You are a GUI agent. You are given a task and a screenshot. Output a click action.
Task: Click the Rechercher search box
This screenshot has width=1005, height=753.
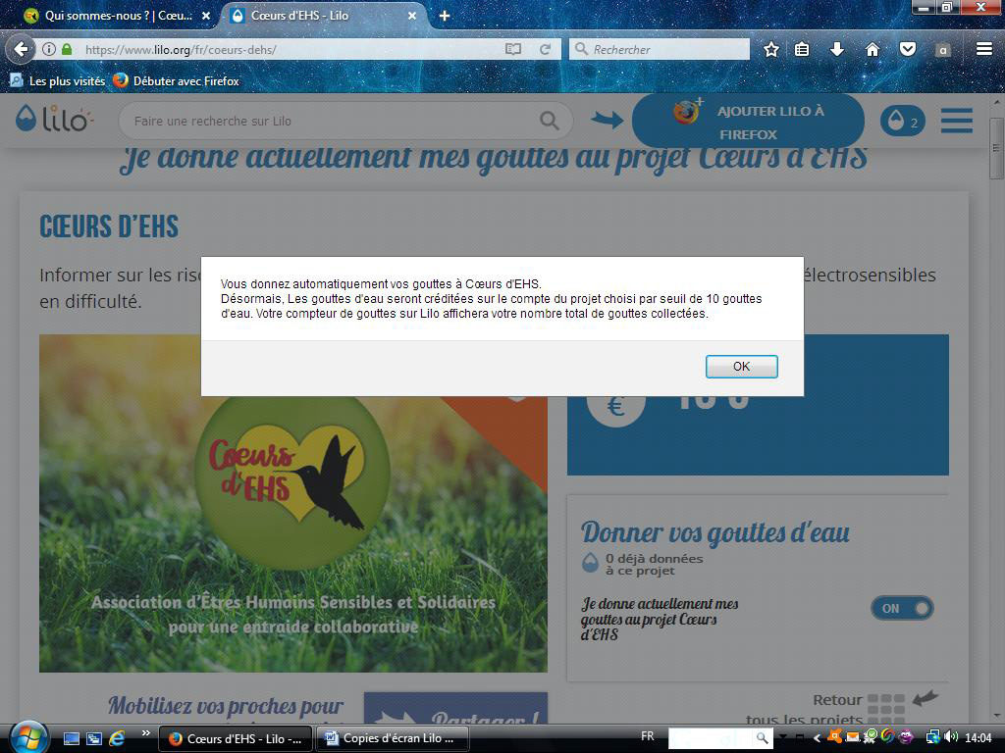click(x=660, y=49)
